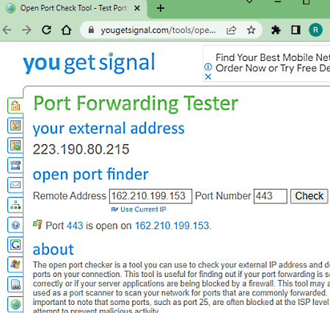Image resolution: width=330 pixels, height=313 pixels.
Task: Open the Find Your Best Mobile ad
Action: pyautogui.click(x=273, y=63)
